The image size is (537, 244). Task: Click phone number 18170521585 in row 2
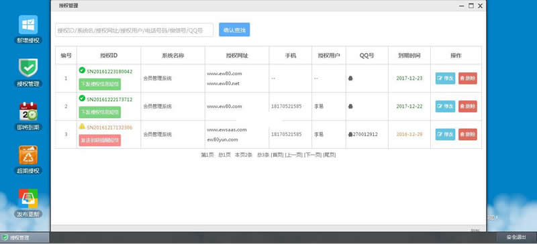tap(287, 107)
